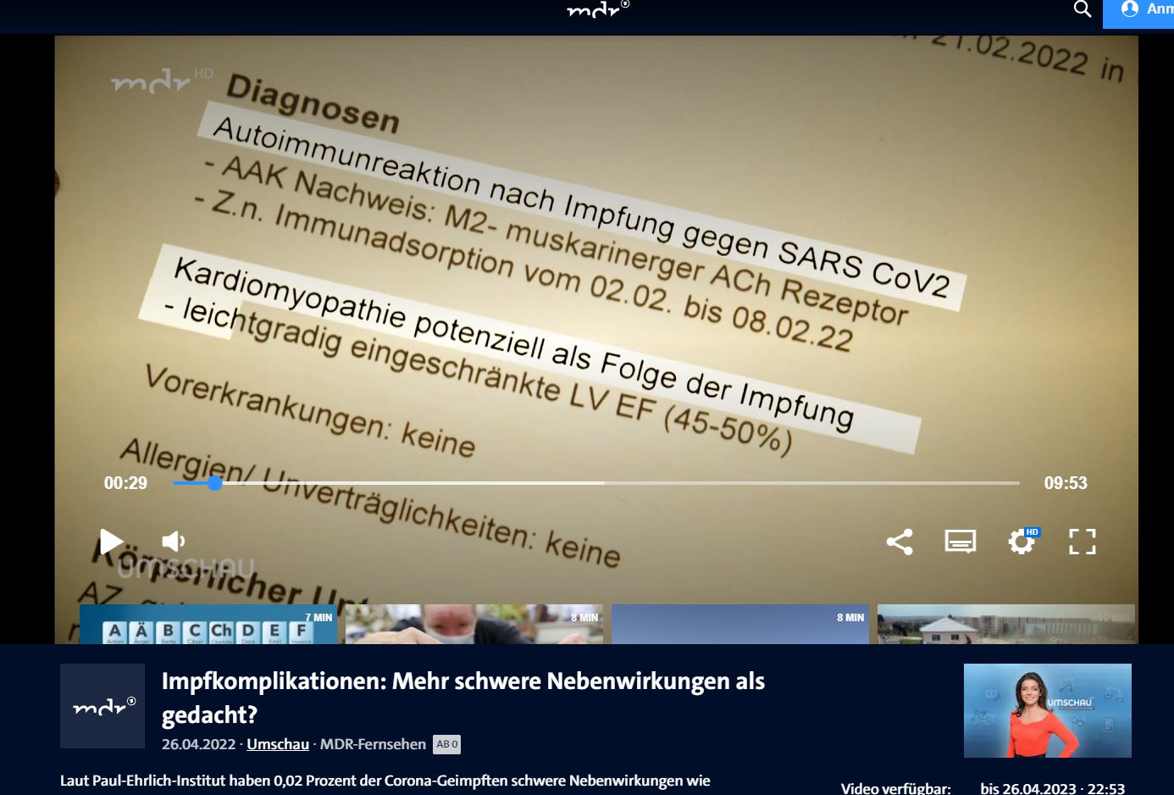
Task: Mute the video volume
Action: 173,542
